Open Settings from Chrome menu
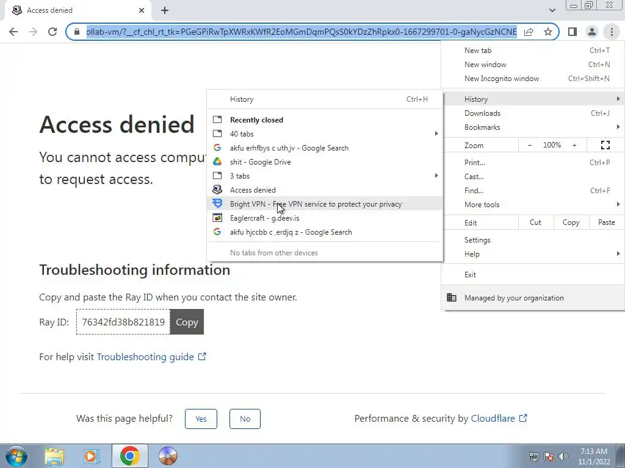This screenshot has height=468, width=625. (x=532, y=240)
